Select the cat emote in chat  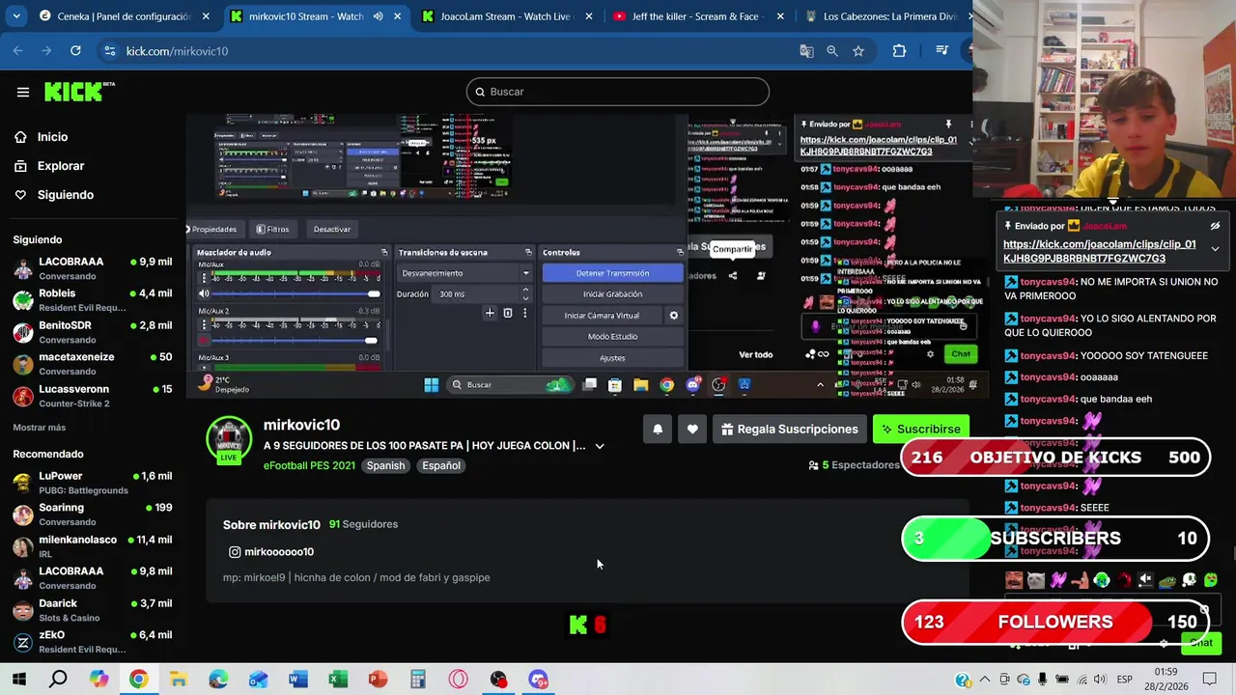(x=1036, y=580)
